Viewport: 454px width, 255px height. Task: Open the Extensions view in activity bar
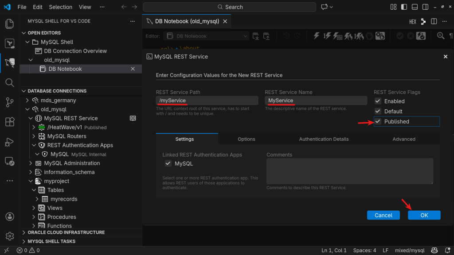(x=9, y=122)
